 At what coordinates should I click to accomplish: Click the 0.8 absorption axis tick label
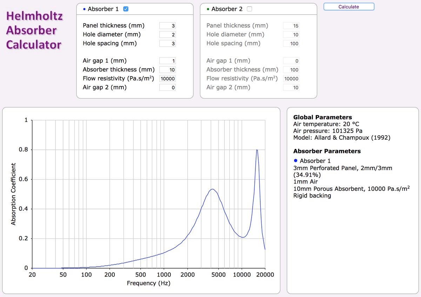point(24,150)
